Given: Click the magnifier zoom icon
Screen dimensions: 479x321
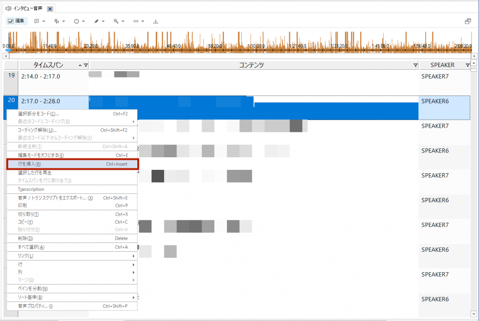Looking at the screenshot, I should 116,22.
